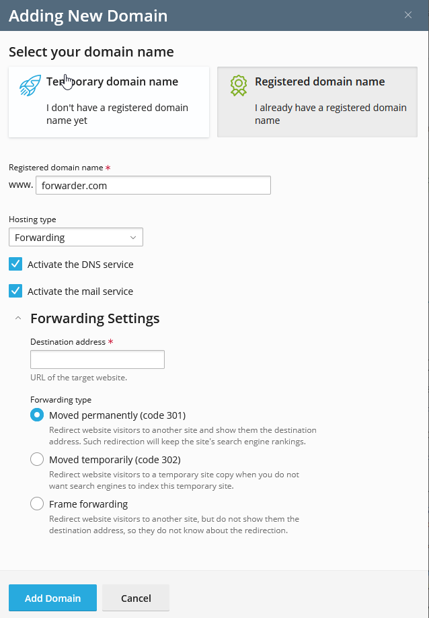
Task: Open the Hosting type dropdown
Action: (75, 237)
